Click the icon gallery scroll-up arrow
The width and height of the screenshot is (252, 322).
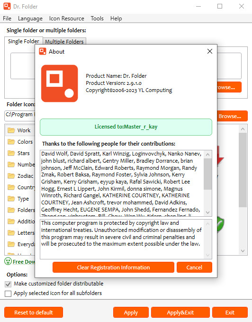(243, 129)
